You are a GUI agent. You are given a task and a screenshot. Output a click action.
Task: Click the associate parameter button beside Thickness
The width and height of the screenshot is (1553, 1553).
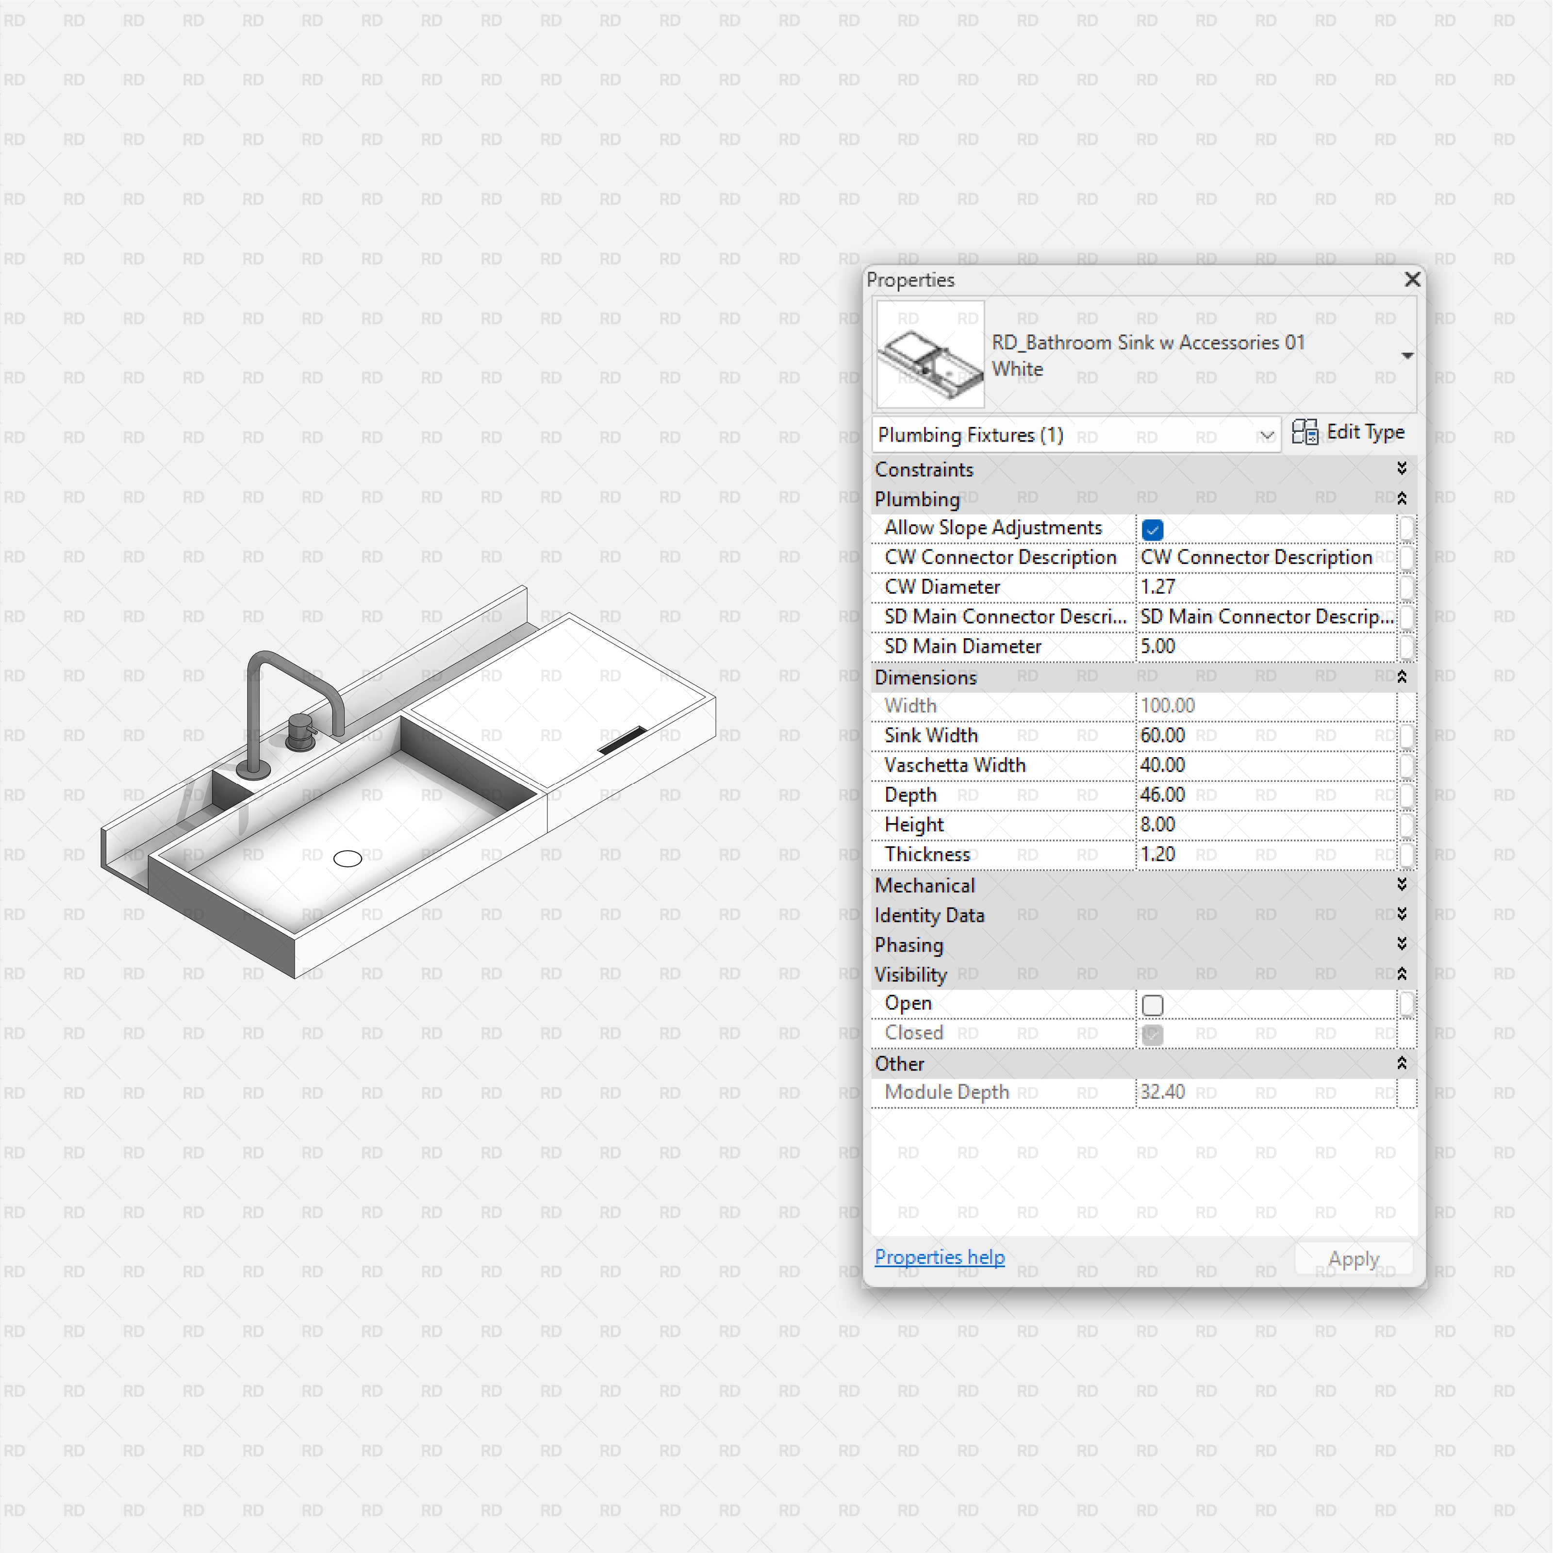point(1407,855)
